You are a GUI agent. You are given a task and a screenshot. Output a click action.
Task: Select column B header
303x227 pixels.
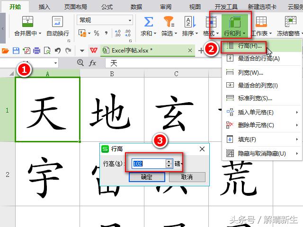(112, 74)
